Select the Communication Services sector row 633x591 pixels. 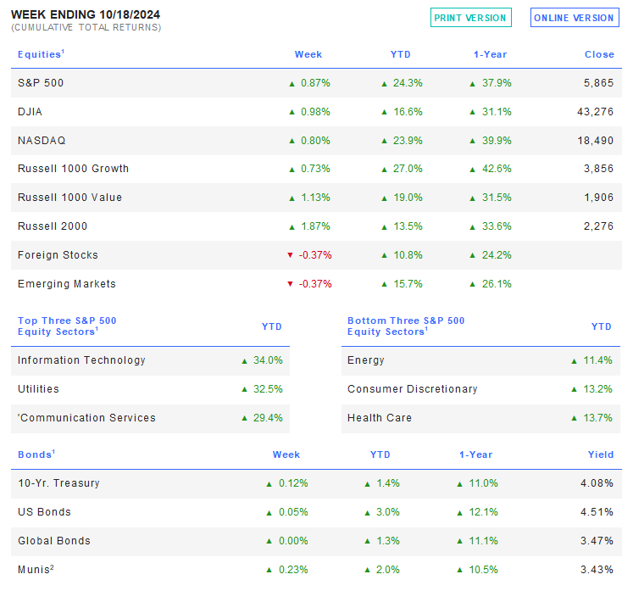tap(150, 419)
